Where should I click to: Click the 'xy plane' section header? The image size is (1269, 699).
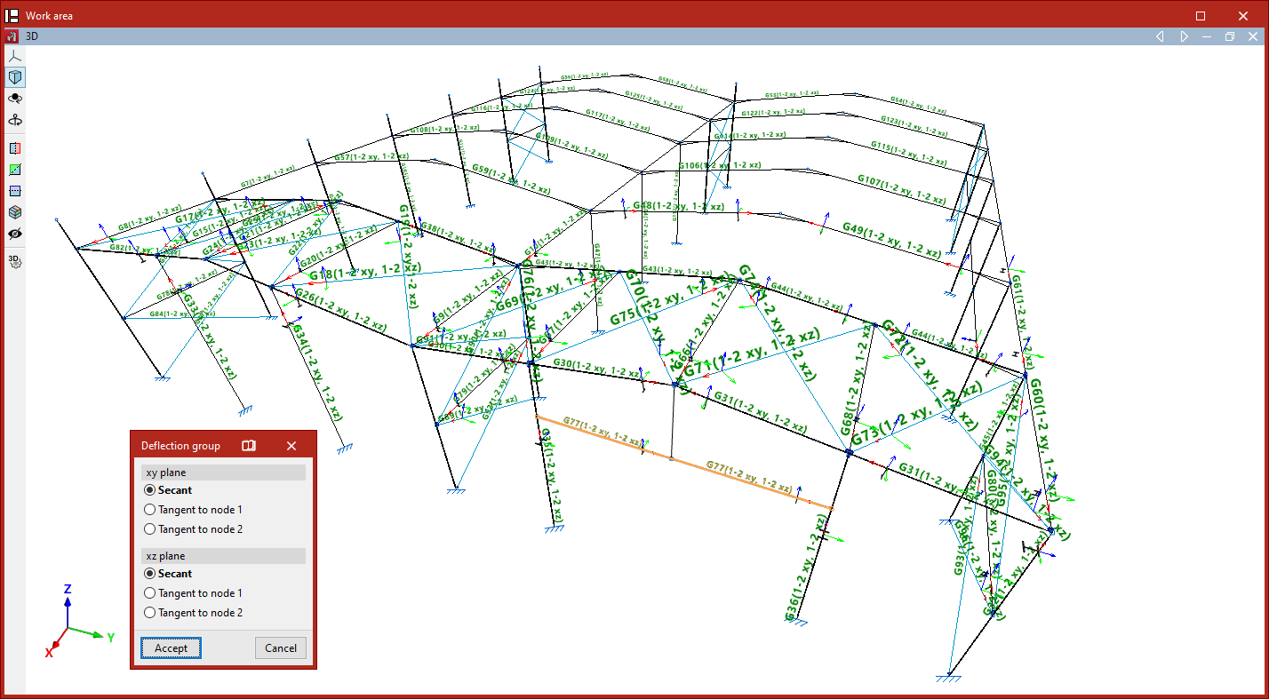pyautogui.click(x=223, y=473)
